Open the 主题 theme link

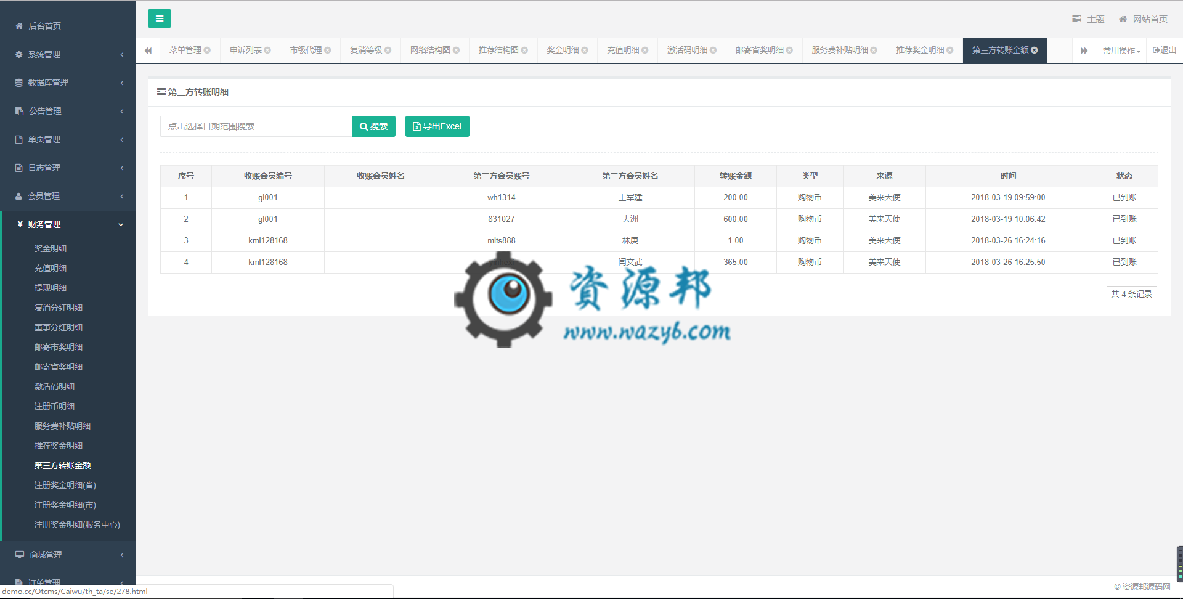coord(1088,19)
